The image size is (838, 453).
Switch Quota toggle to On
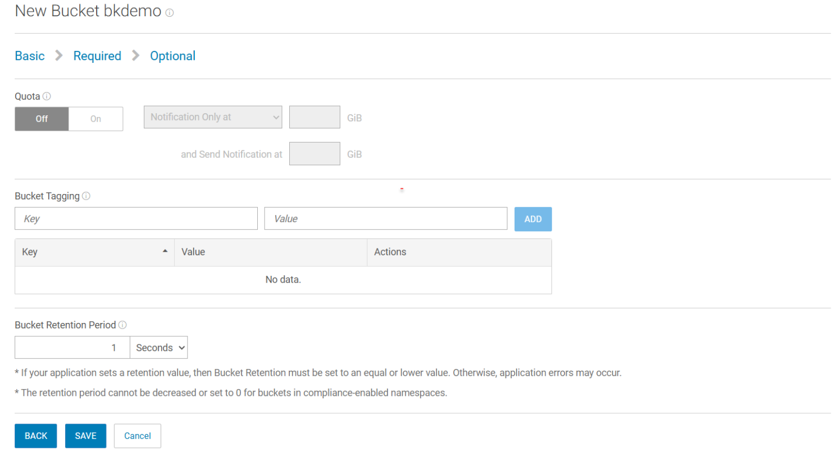96,119
